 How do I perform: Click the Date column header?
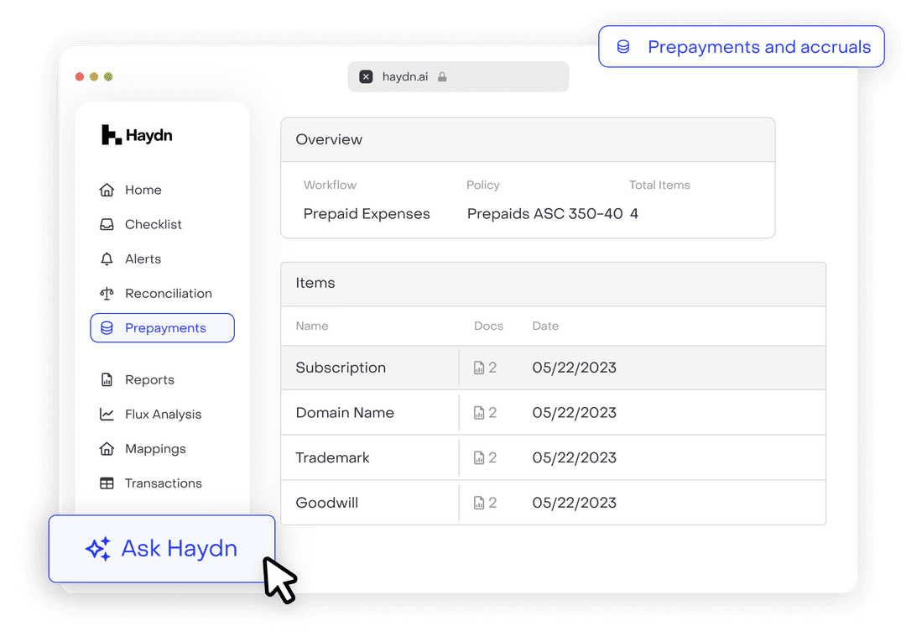(x=545, y=326)
